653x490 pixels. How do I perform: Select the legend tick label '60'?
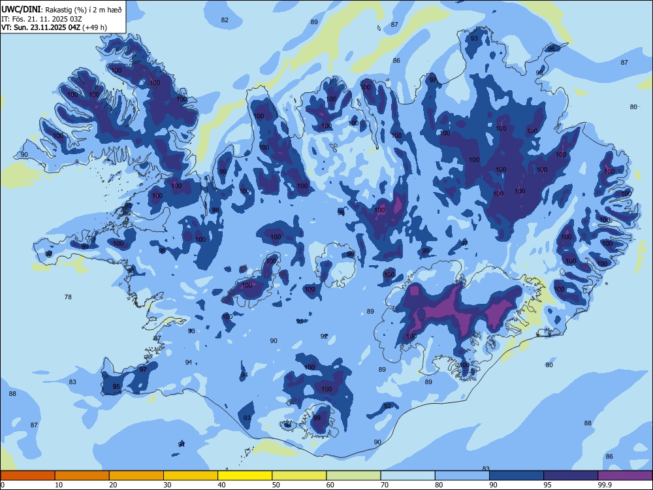330,485
